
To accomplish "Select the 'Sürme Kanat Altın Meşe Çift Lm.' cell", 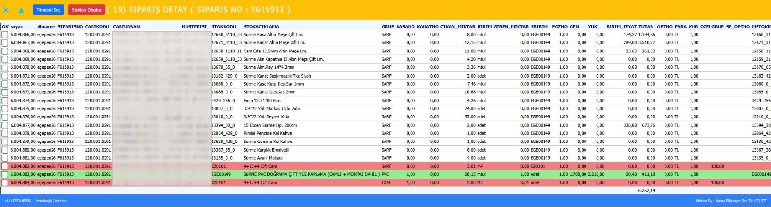I will pyautogui.click(x=274, y=43).
